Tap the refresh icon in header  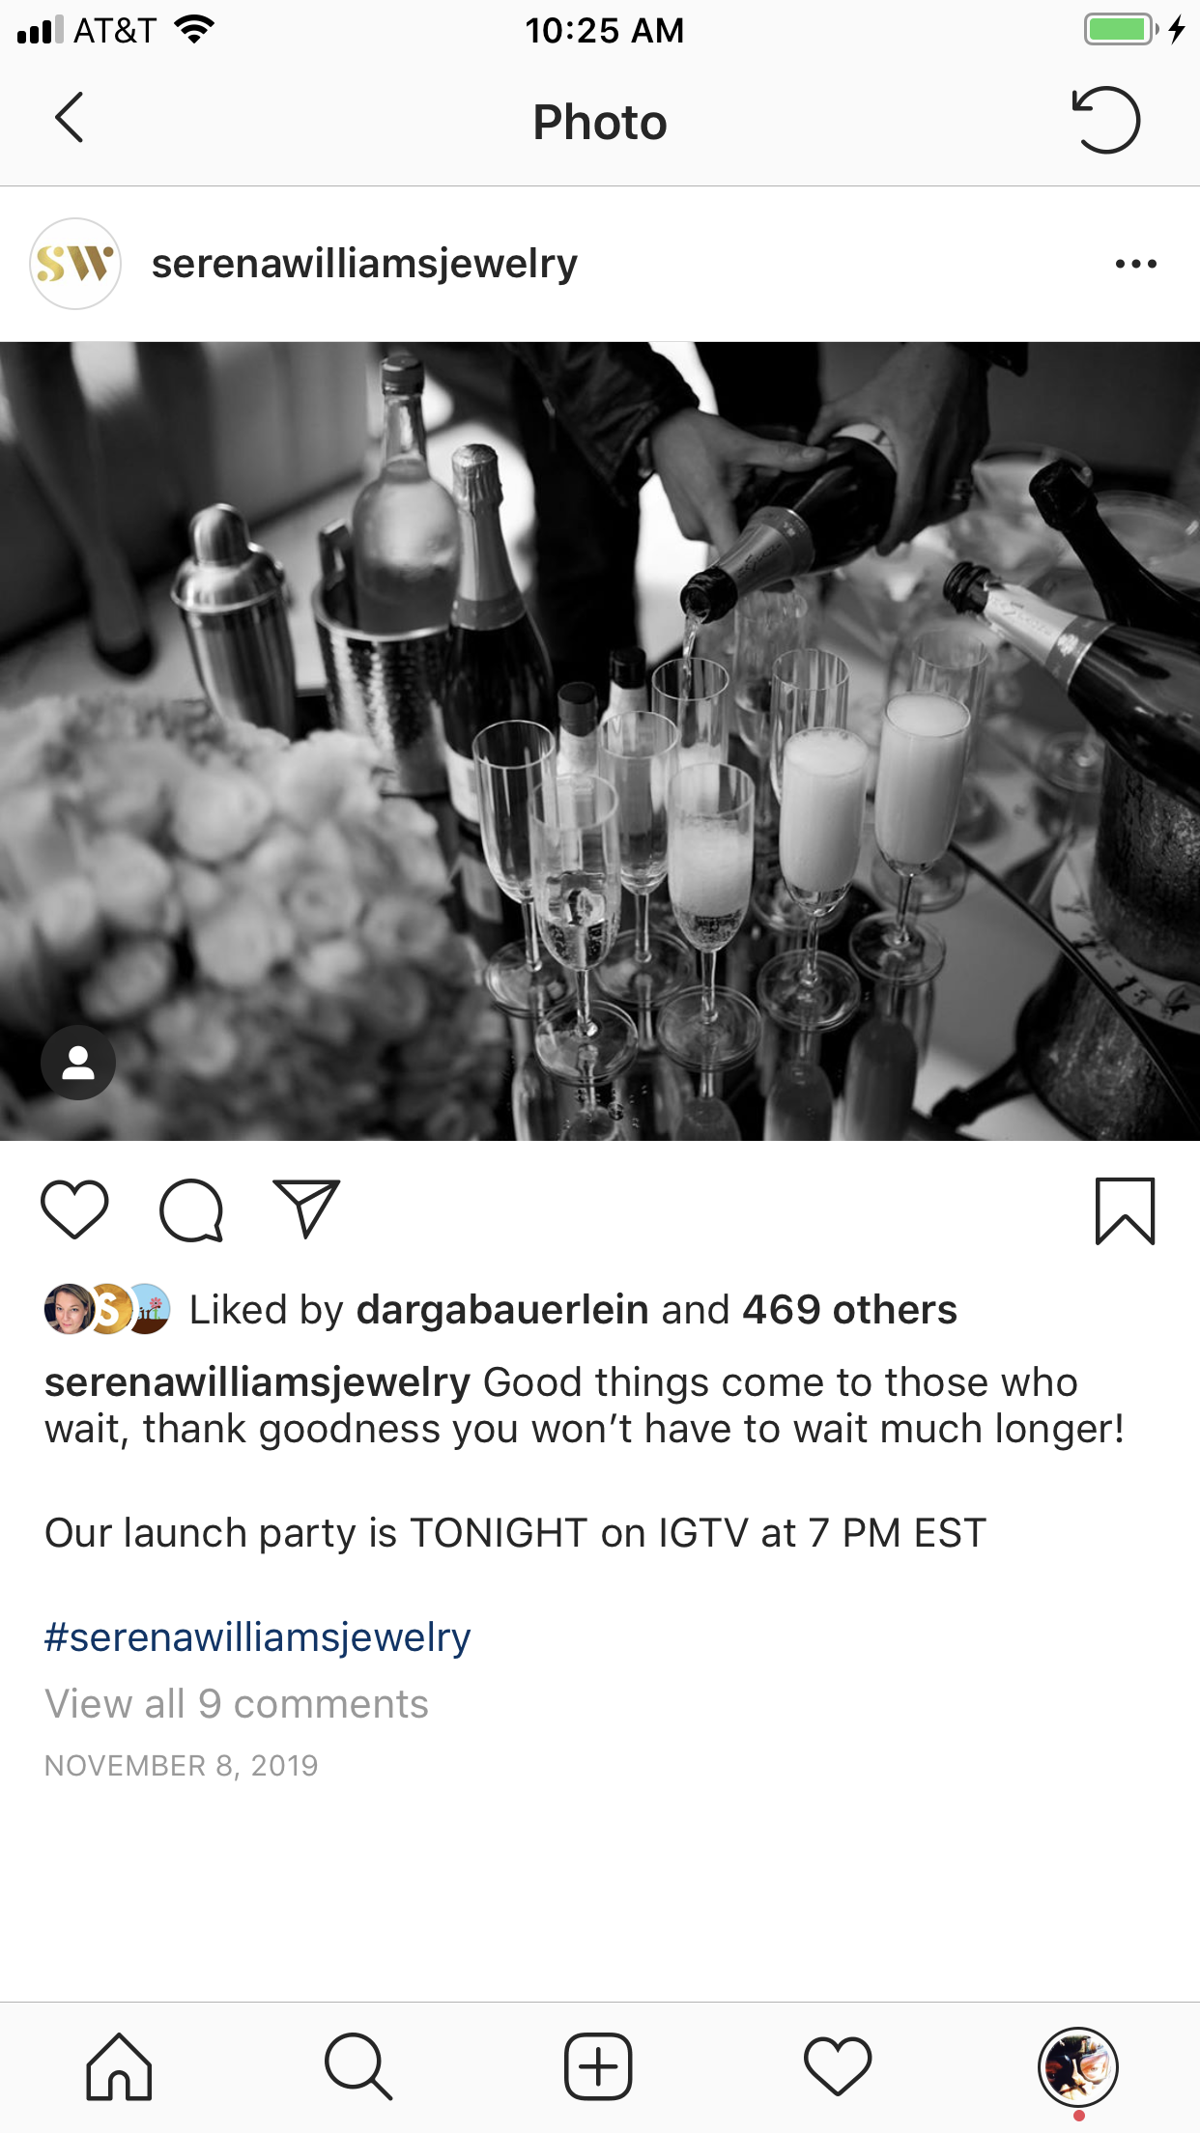pos(1106,120)
